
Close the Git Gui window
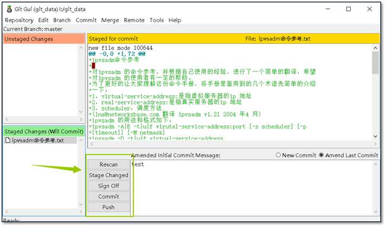pyautogui.click(x=370, y=9)
